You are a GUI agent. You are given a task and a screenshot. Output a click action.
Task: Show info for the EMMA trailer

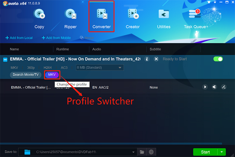[x=147, y=59]
